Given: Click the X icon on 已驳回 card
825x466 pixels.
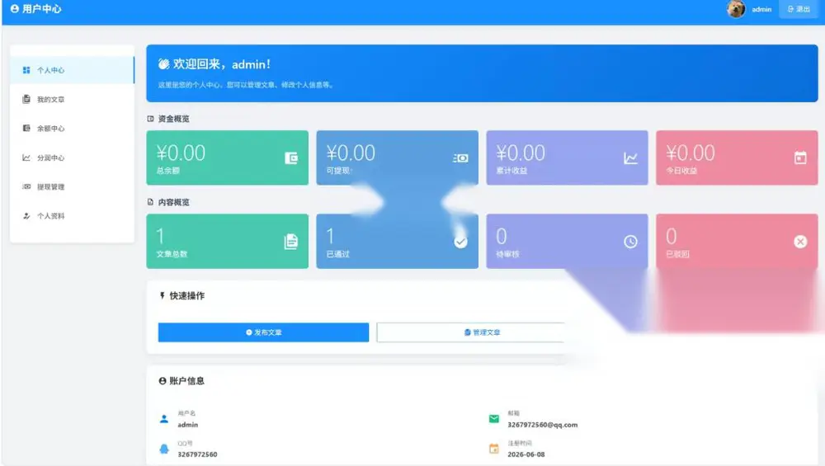Looking at the screenshot, I should tap(800, 242).
